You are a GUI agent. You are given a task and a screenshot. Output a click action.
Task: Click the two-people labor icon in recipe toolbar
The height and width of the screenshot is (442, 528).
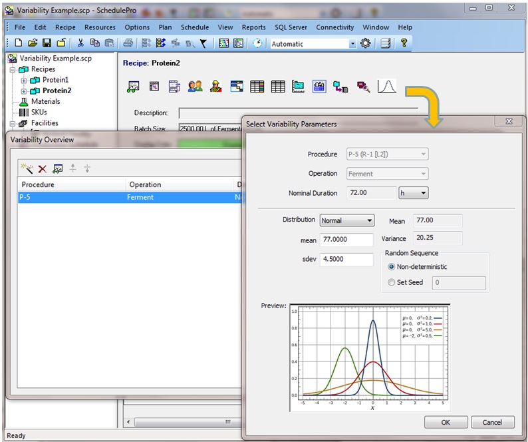point(195,87)
